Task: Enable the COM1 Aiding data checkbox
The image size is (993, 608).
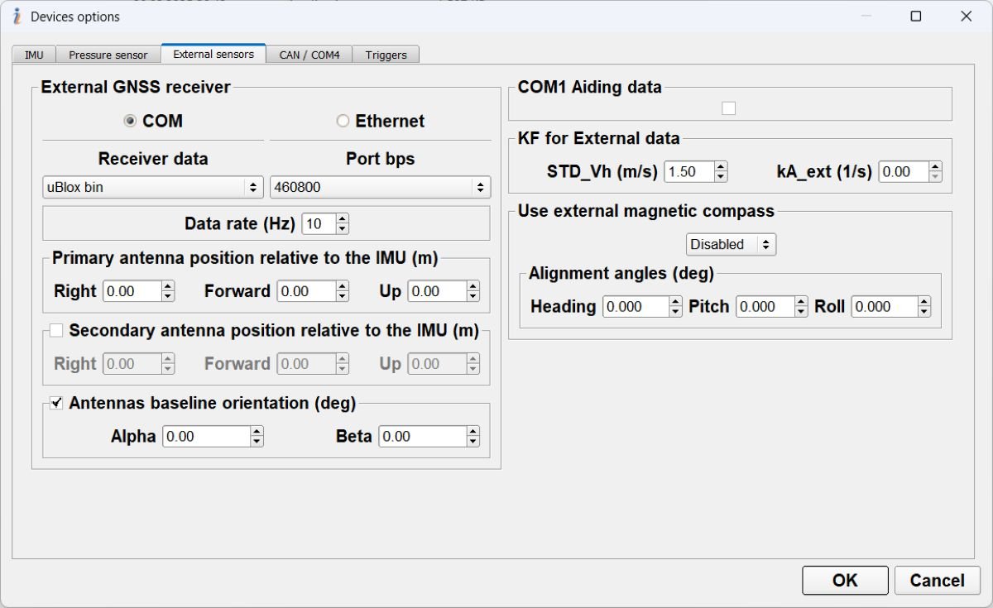Action: point(729,108)
